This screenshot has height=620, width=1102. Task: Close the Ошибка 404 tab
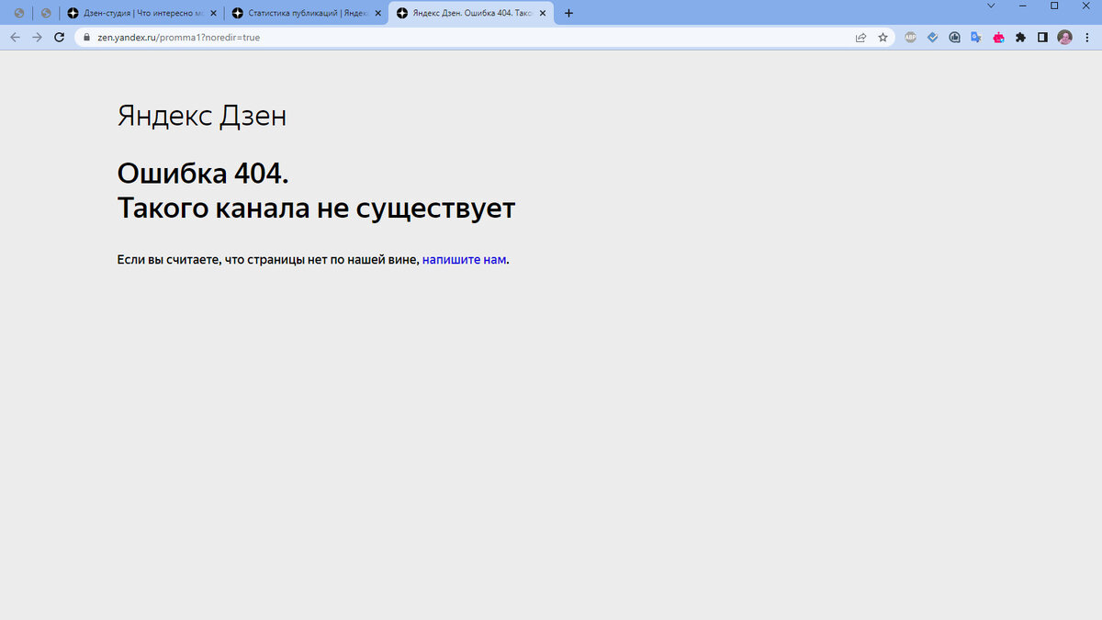[x=542, y=13]
